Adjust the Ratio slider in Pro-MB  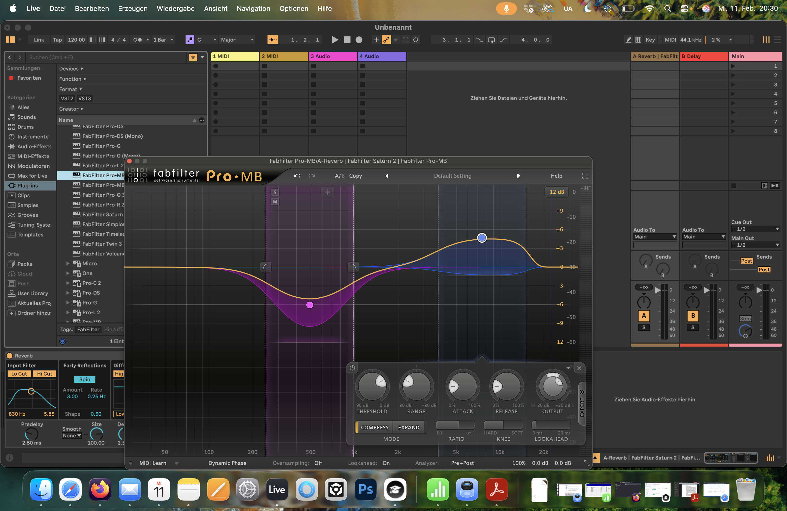point(456,425)
